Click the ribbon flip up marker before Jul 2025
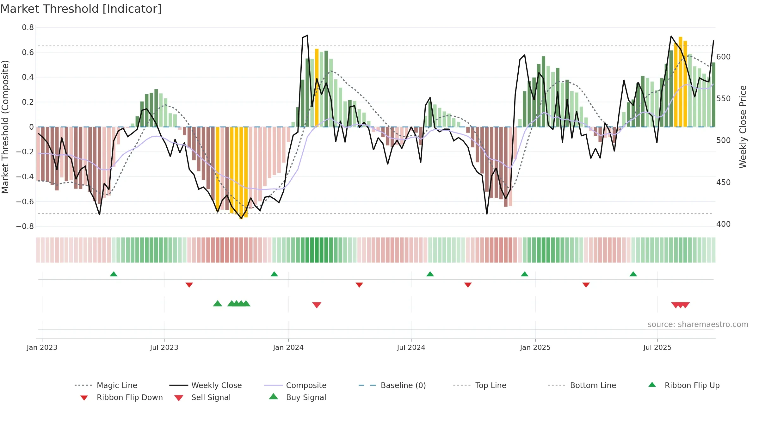 [x=633, y=274]
